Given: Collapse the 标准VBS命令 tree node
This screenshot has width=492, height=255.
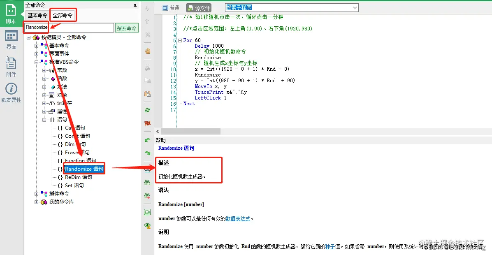Looking at the screenshot, I should coord(36,62).
